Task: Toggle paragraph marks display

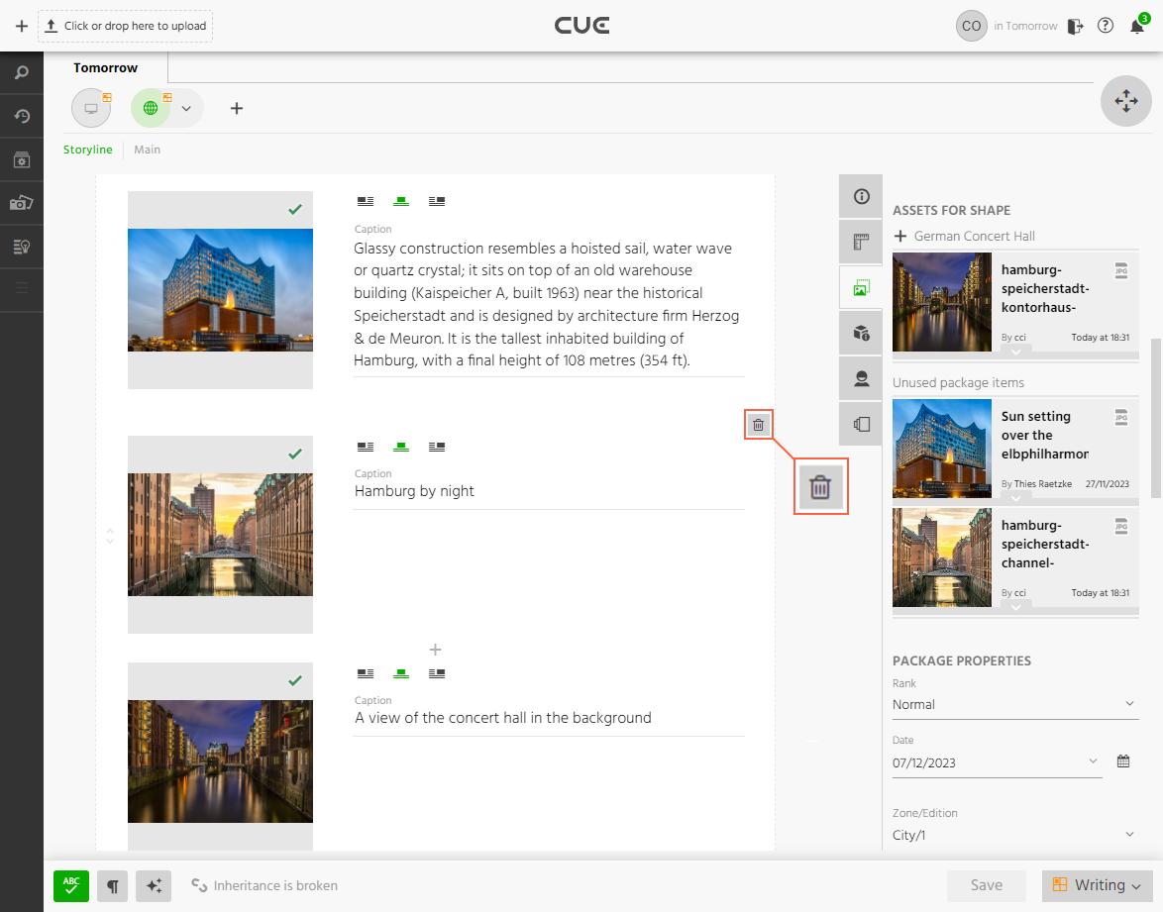Action: pyautogui.click(x=113, y=885)
